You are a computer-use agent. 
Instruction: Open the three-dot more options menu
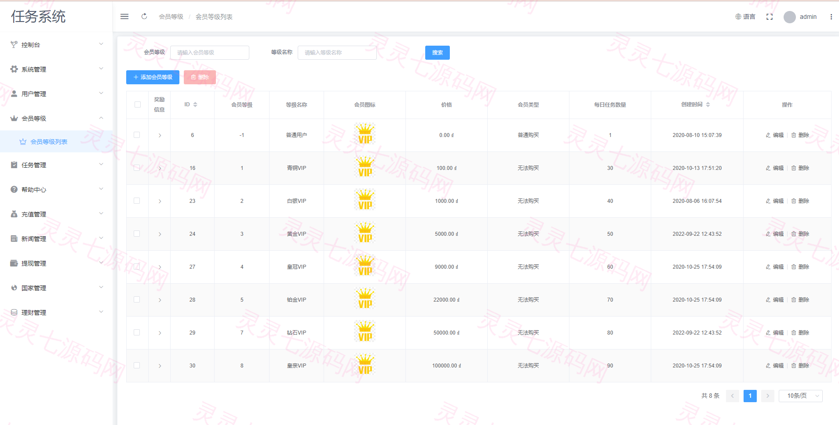[831, 17]
